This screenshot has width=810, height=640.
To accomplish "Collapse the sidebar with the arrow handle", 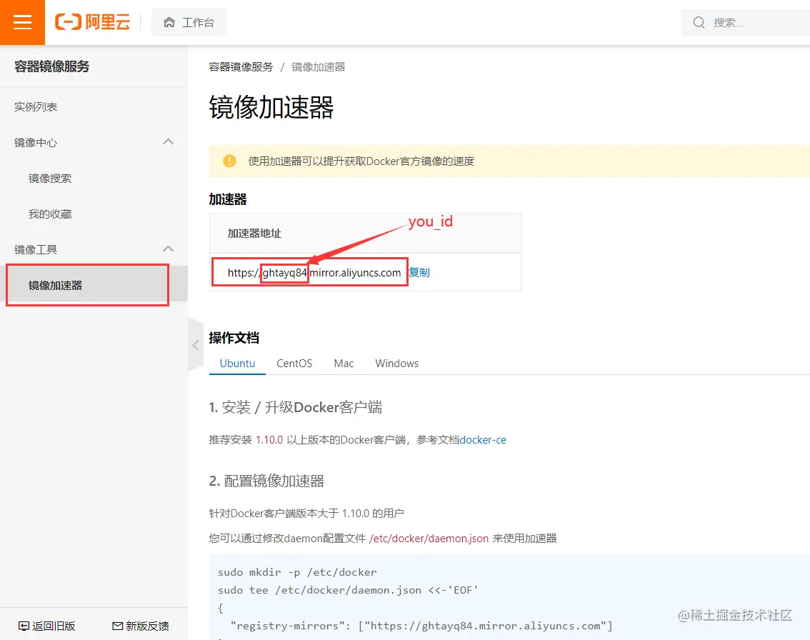I will click(196, 345).
